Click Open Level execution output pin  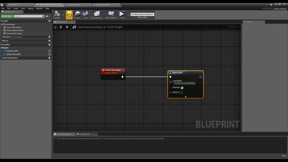click(x=200, y=77)
